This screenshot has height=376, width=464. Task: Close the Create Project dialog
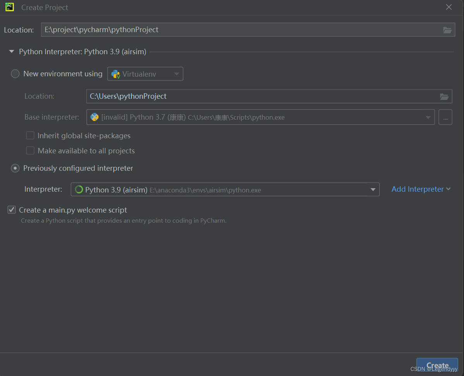(449, 7)
